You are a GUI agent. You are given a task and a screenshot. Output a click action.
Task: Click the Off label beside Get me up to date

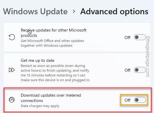(127, 70)
